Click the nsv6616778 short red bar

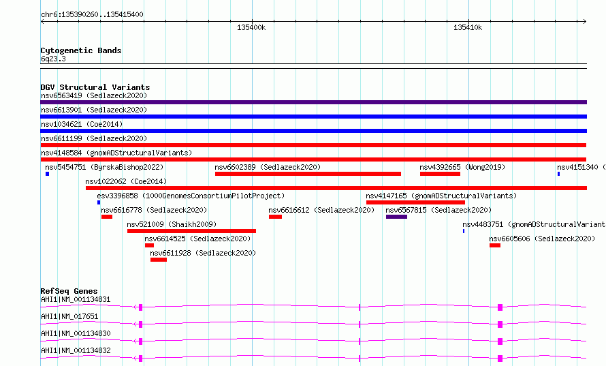107,217
